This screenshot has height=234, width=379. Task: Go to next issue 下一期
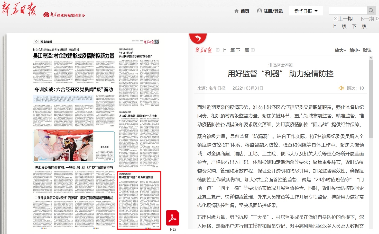[x=367, y=19]
